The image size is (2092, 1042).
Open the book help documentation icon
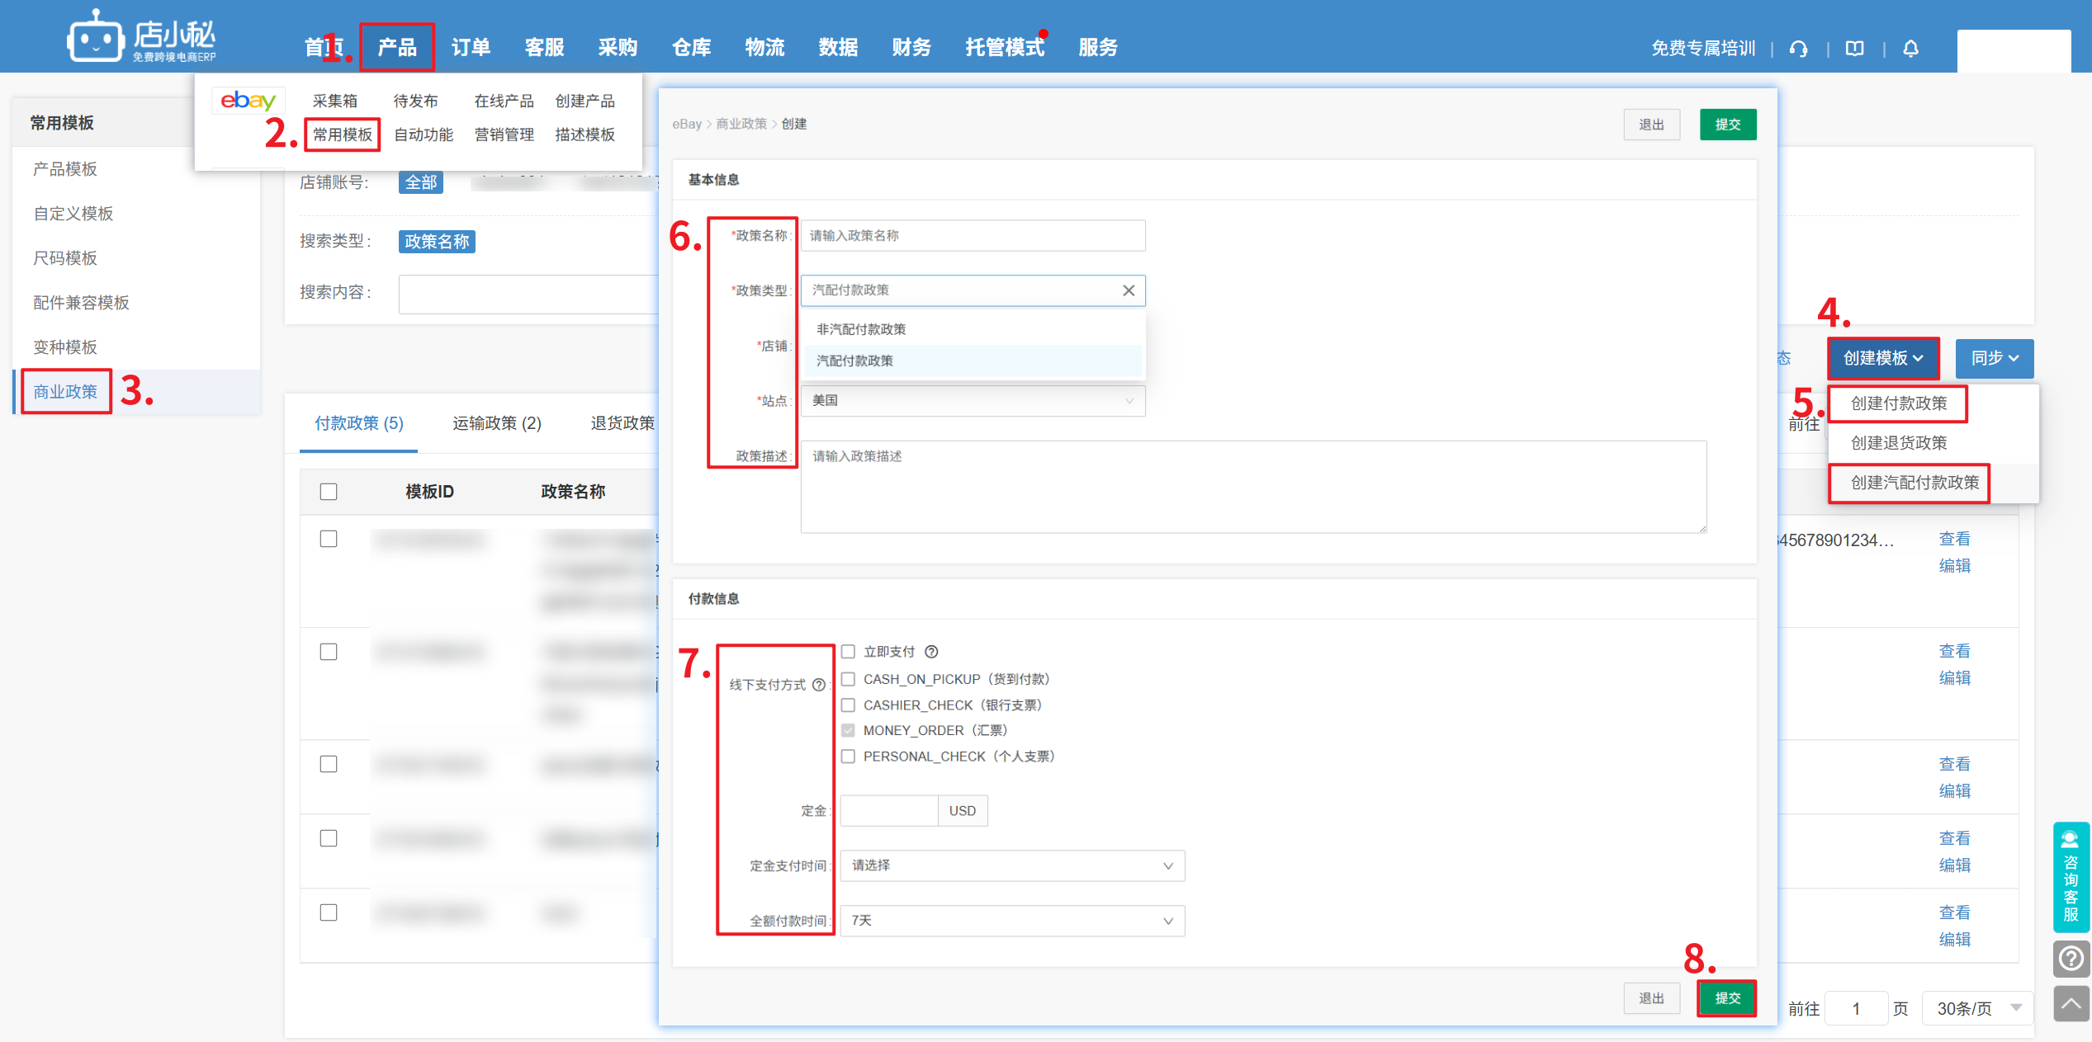click(x=1855, y=49)
